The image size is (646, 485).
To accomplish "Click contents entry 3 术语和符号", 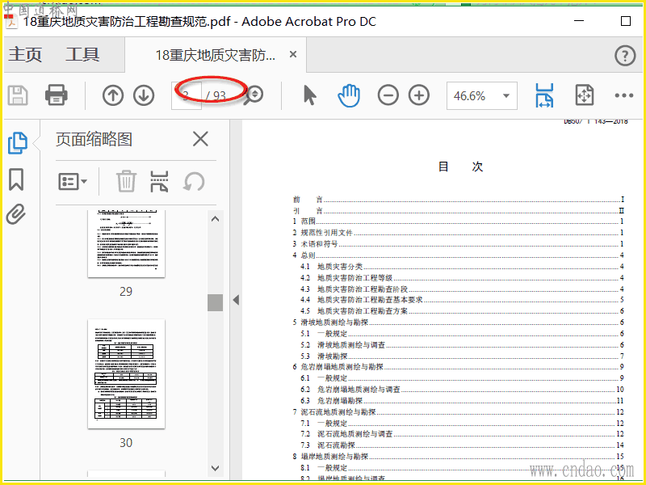I will tap(458, 244).
